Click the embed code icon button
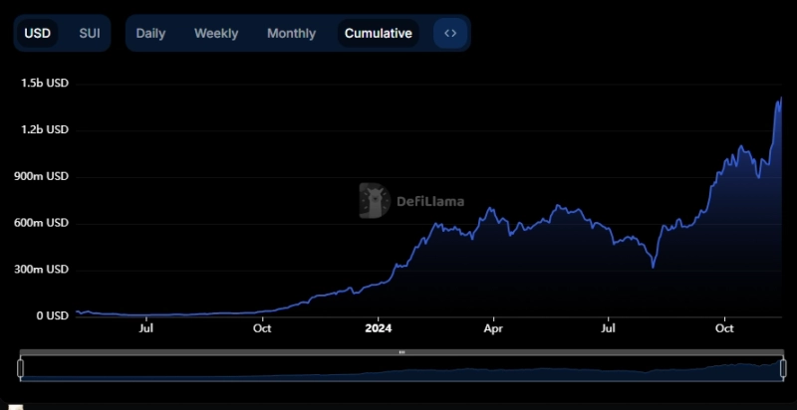The height and width of the screenshot is (410, 797). (450, 33)
